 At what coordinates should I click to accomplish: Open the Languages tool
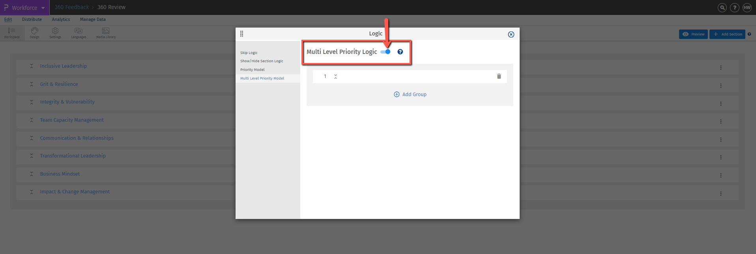click(x=79, y=33)
